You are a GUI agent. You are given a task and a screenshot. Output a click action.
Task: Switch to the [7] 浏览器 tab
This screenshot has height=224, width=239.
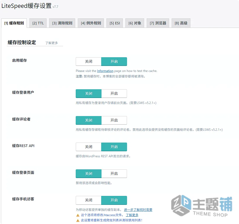click(158, 23)
